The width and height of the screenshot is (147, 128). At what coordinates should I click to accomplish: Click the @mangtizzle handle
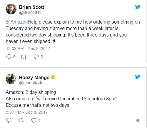31,83
